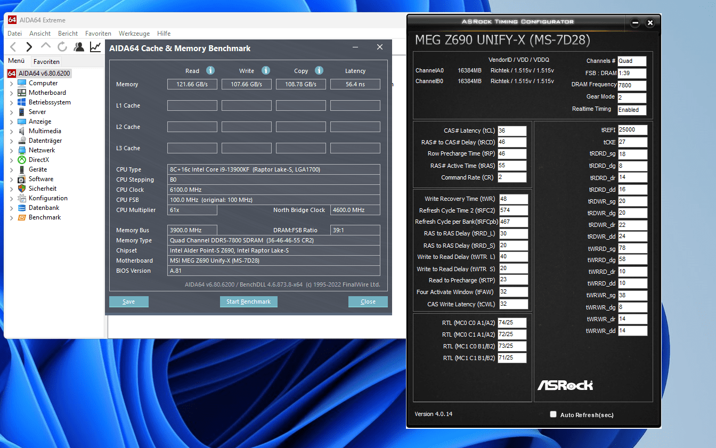Click the user report icon in AIDA64 toolbar
The height and width of the screenshot is (448, 716).
[x=79, y=47]
